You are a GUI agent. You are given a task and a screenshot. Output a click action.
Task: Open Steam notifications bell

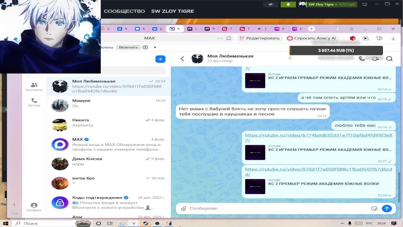288,4
